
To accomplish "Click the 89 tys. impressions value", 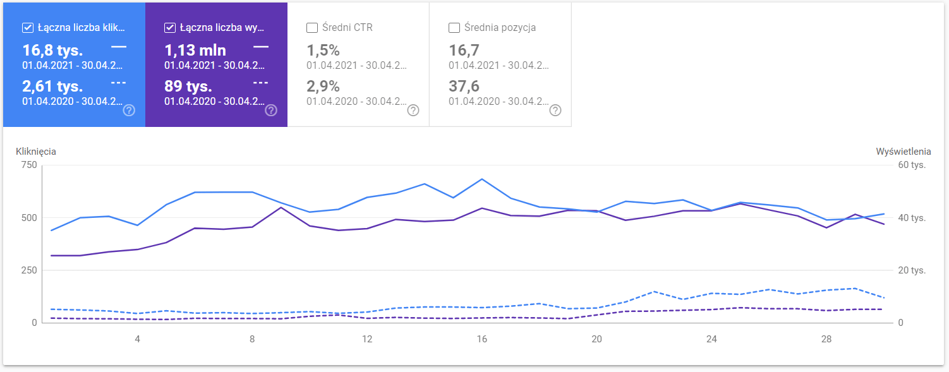I will click(188, 87).
